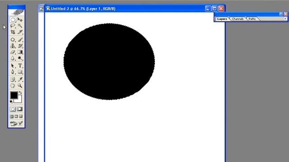Image resolution: width=289 pixels, height=162 pixels.
Task: Select the Crop tool
Action: [x=13, y=32]
